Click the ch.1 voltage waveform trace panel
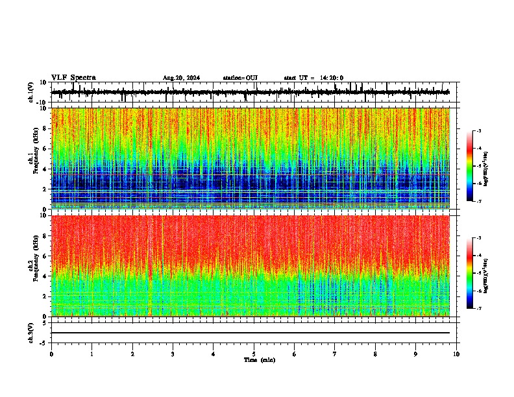Viewport: 514px width, 397px height. (254, 92)
